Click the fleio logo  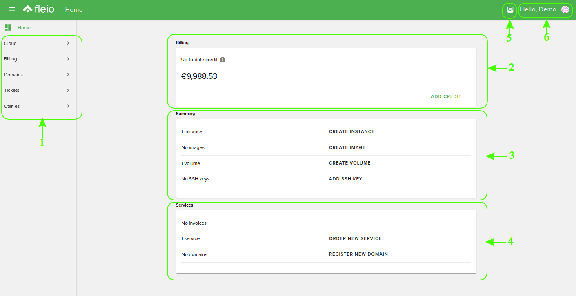click(x=38, y=9)
